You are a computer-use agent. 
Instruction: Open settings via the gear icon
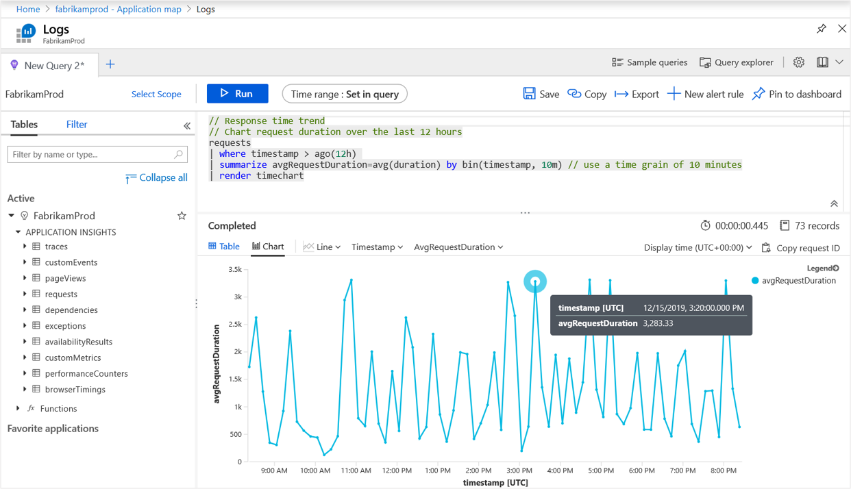799,62
